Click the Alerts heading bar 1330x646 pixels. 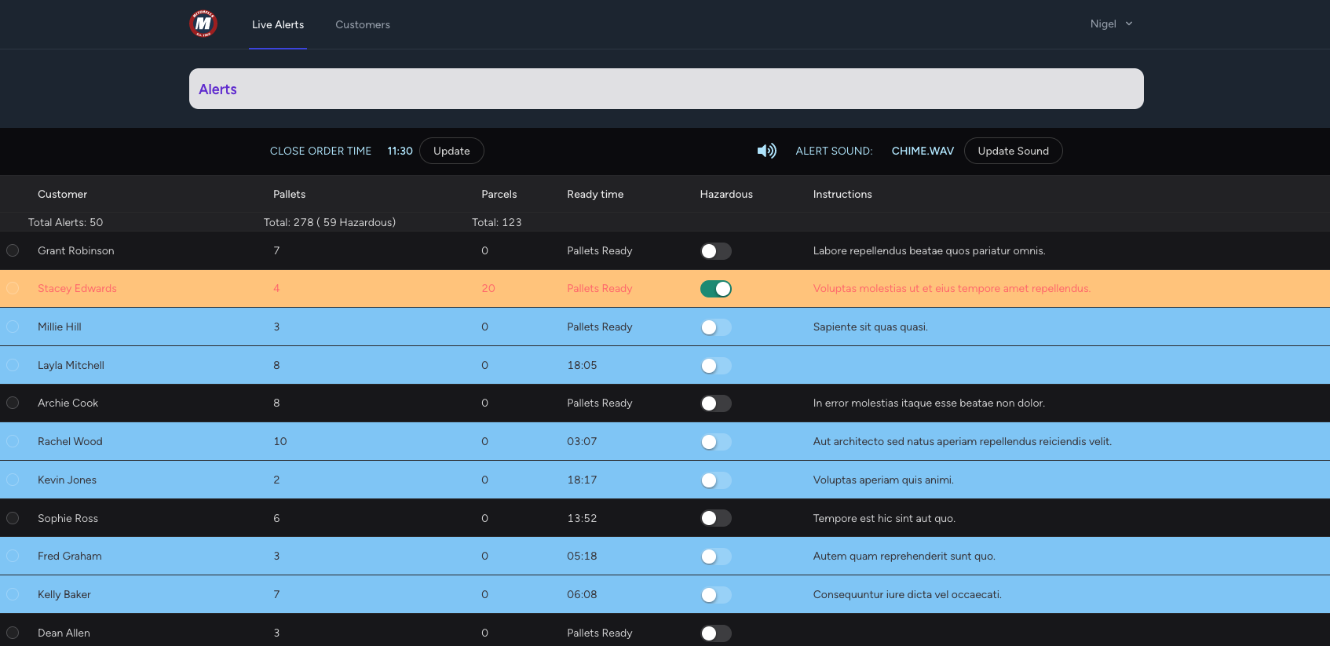click(666, 89)
